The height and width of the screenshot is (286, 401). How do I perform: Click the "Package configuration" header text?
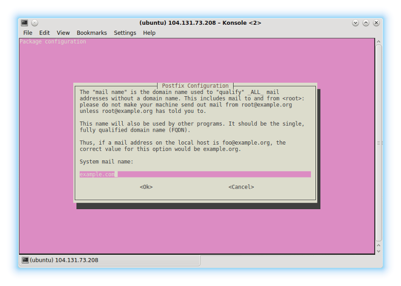pos(53,41)
